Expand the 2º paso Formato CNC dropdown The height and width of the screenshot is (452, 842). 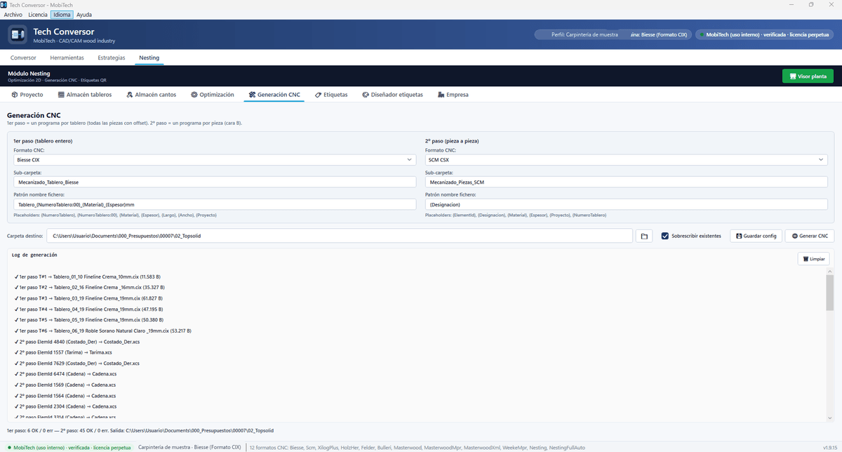[626, 160]
